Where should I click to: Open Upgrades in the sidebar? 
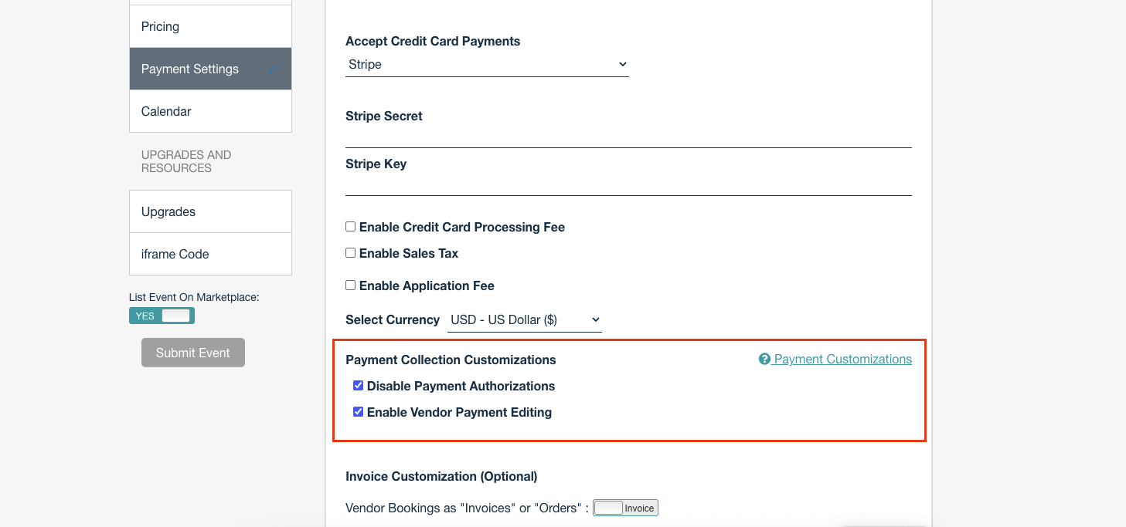[x=210, y=211]
